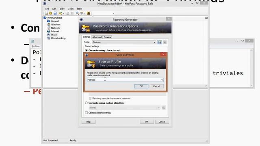Open the File menu in KeePass
The width and height of the screenshot is (260, 146).
click(x=47, y=9)
